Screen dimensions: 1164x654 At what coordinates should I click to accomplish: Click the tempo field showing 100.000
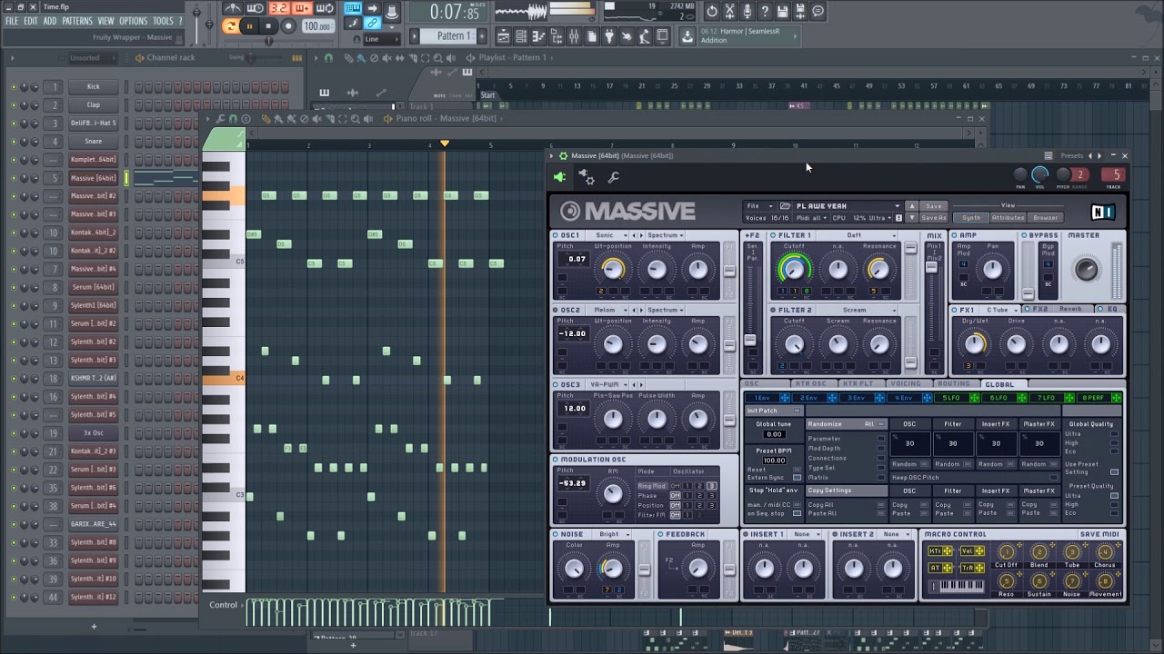(316, 26)
